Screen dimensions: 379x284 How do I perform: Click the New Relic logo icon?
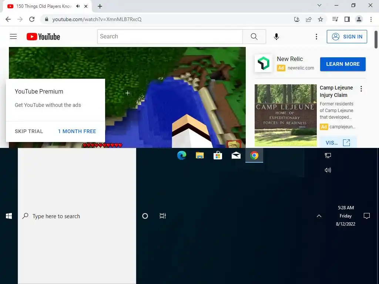pyautogui.click(x=264, y=64)
